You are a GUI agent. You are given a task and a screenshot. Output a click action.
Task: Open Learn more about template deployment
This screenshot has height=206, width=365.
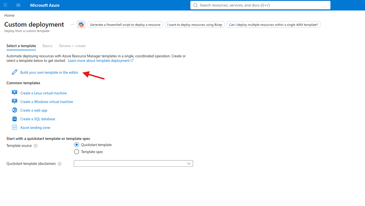[x=98, y=60]
